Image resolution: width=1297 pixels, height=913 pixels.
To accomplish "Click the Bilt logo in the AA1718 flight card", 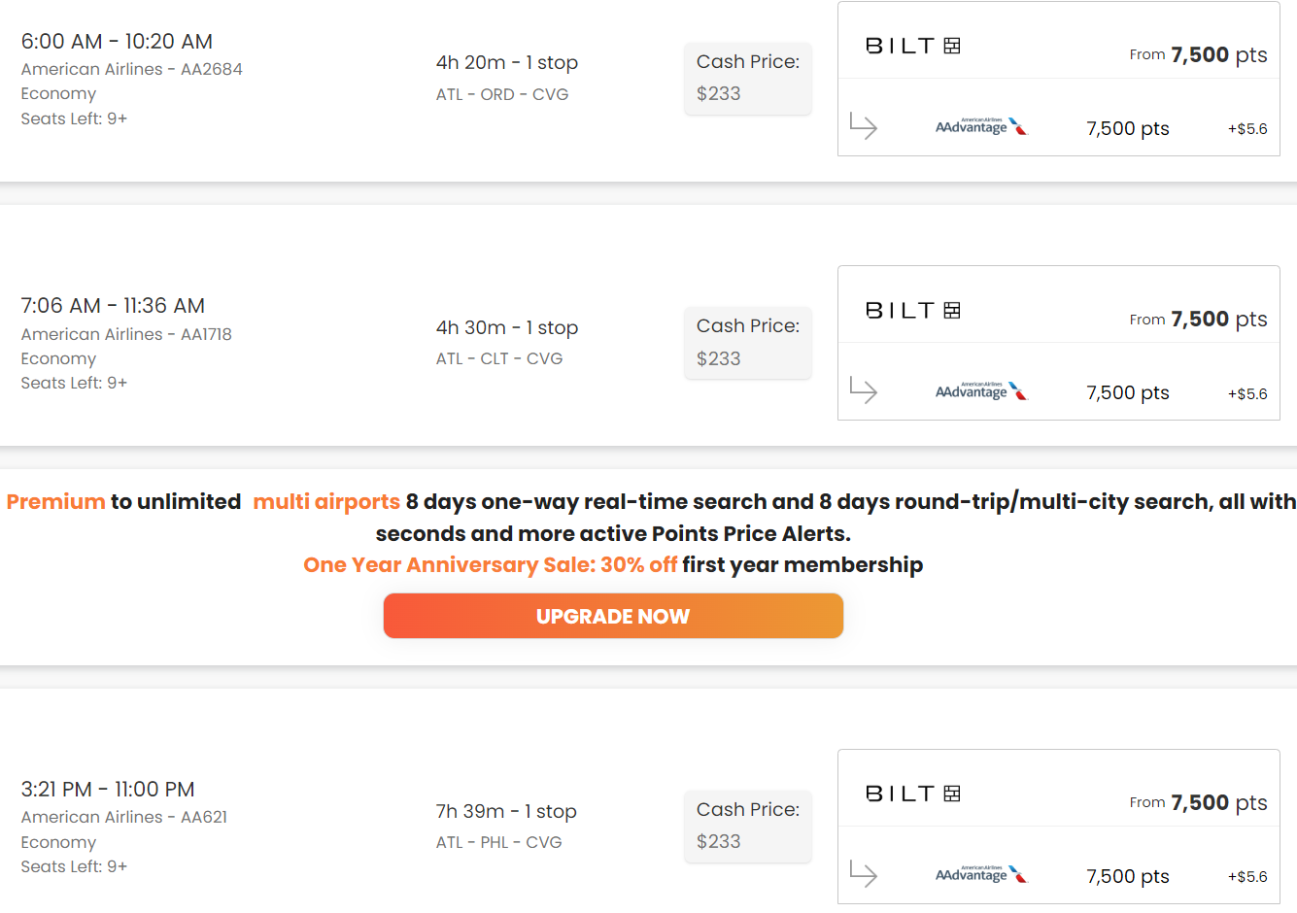I will pos(912,311).
